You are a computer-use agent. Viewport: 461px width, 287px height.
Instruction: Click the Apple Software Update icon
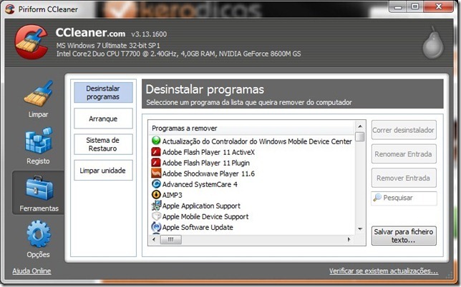coord(156,227)
